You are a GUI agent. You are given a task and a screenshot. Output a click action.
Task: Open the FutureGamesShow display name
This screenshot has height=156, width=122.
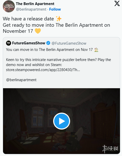pos(29,43)
